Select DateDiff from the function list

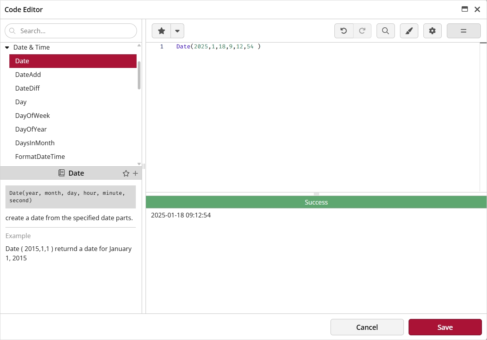27,88
